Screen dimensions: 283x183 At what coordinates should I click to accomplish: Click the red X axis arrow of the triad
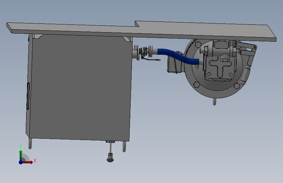[27, 162]
